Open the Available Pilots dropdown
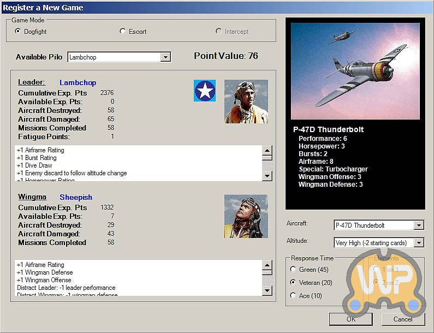The height and width of the screenshot is (333, 434). pos(166,57)
